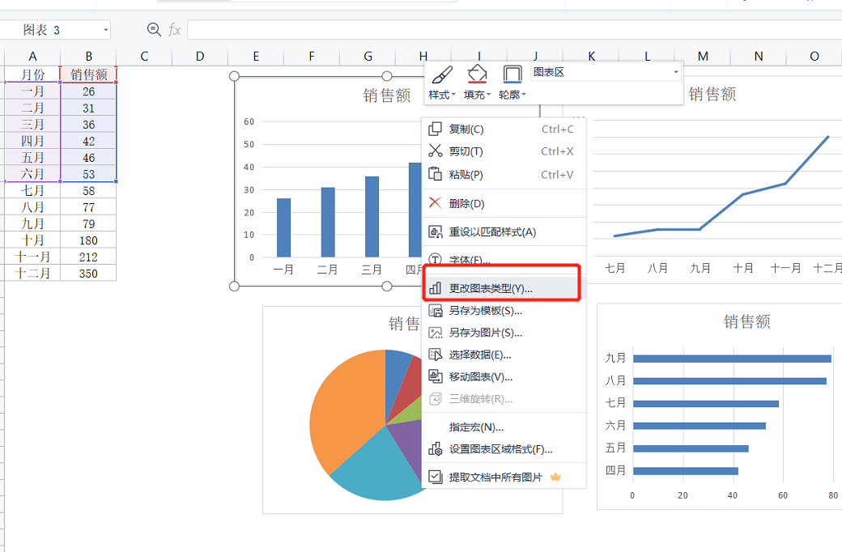The width and height of the screenshot is (842, 552).
Task: Choose 复制(C) from context menu
Action: pos(504,130)
